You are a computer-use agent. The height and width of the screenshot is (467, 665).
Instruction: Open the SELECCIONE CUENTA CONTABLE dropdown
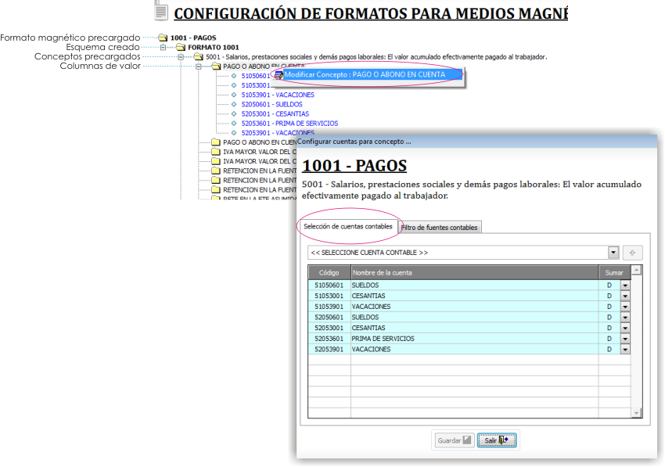click(x=613, y=253)
